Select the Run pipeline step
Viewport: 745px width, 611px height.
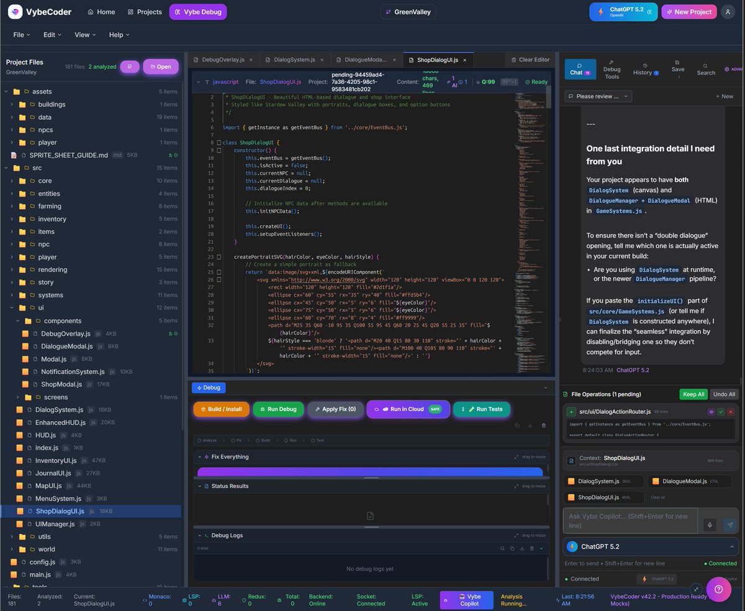coord(291,440)
